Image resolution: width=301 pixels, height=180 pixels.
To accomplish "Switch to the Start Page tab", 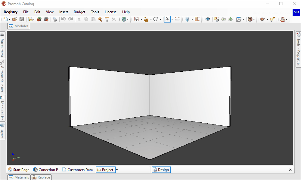I will (x=19, y=170).
